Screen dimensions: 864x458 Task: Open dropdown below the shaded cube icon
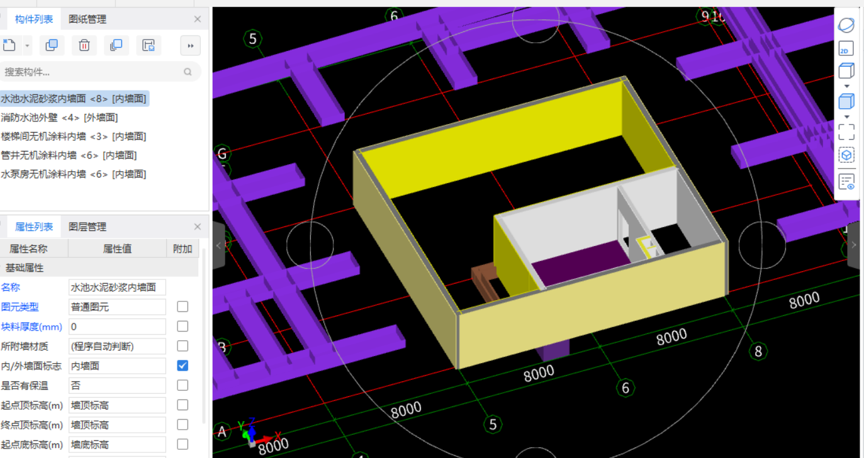point(846,116)
